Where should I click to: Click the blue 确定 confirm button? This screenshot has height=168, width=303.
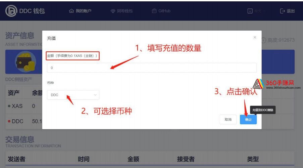[248, 119]
